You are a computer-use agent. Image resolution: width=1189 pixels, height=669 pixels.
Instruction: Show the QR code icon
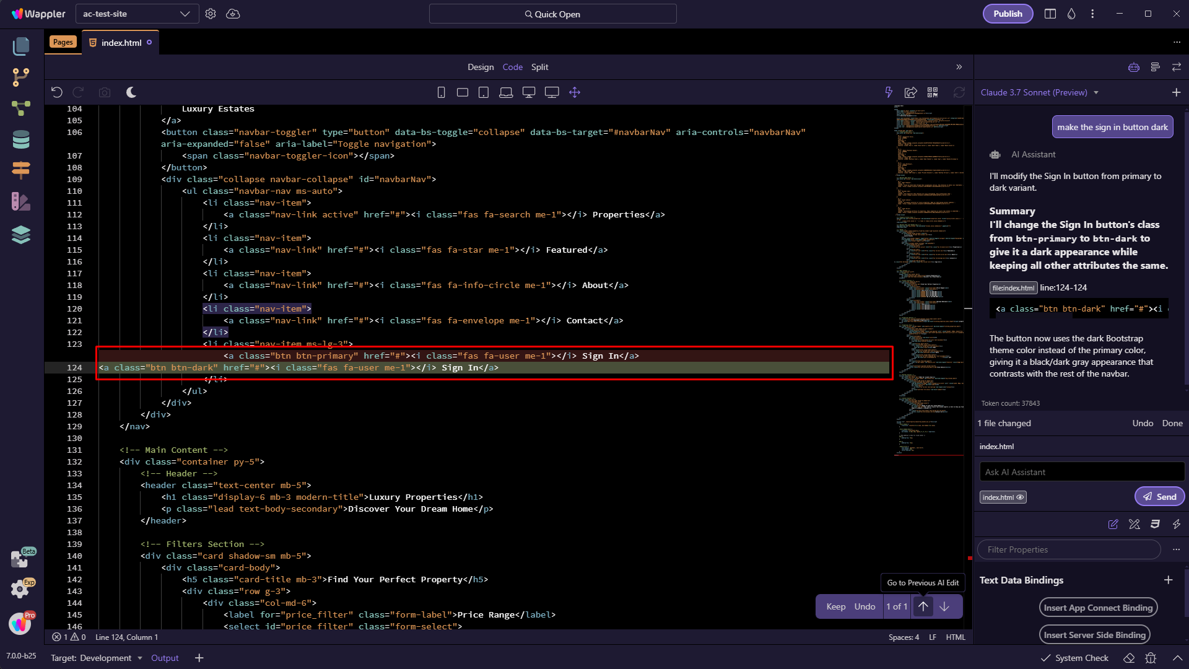[x=933, y=92]
